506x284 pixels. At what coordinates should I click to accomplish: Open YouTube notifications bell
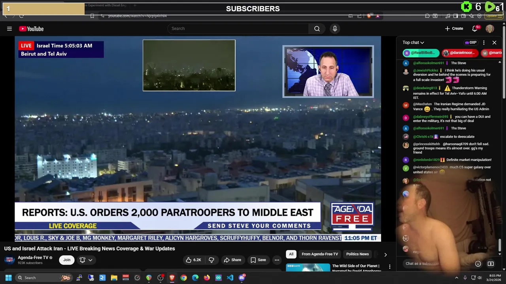pyautogui.click(x=475, y=28)
